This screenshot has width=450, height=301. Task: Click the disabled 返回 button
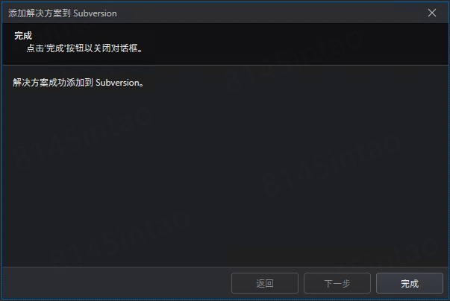[265, 283]
